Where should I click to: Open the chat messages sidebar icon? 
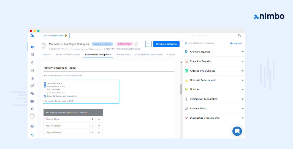[x=32, y=94]
